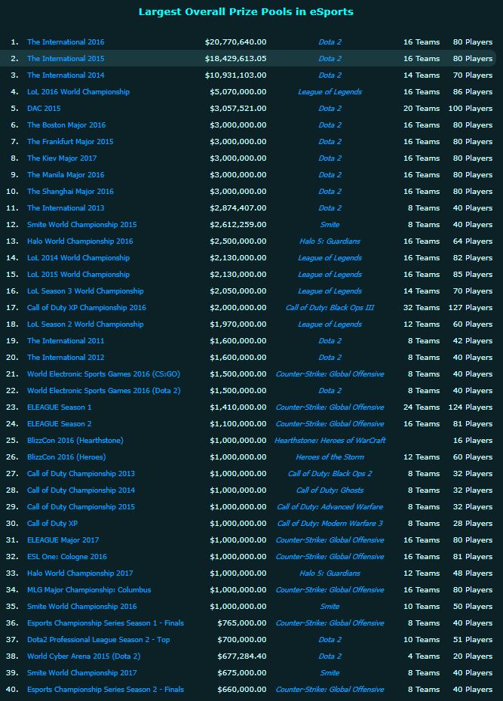Click the 4 Teams cell in the World Cyber Arena row

click(x=424, y=656)
